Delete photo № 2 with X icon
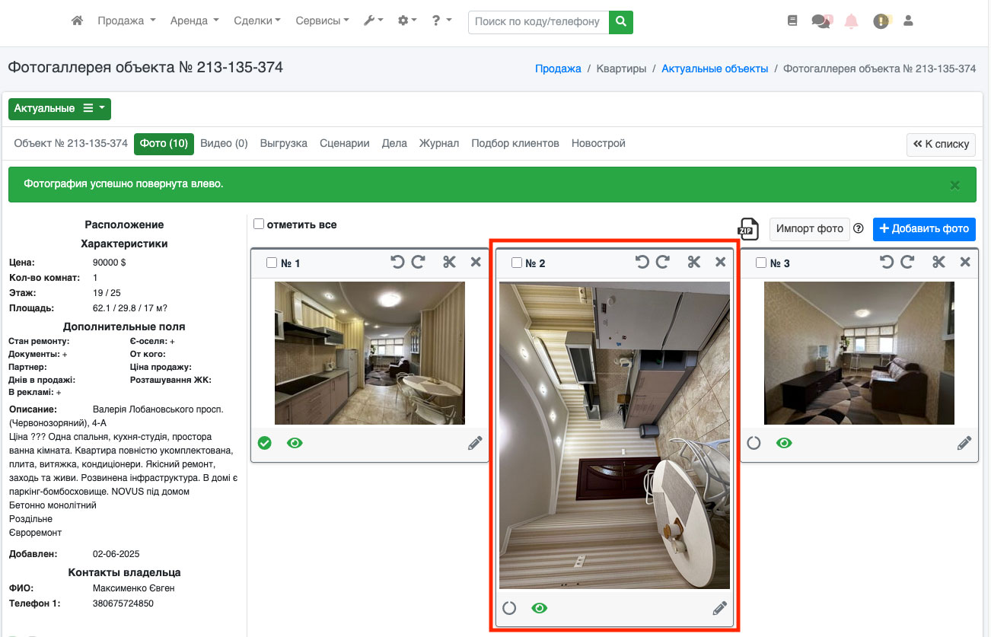Screen dimensions: 991x637 [x=720, y=263]
